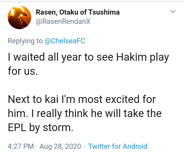The height and width of the screenshot is (158, 184).
Task: Click the "Next to kai" paragraph line
Action: (x=82, y=99)
